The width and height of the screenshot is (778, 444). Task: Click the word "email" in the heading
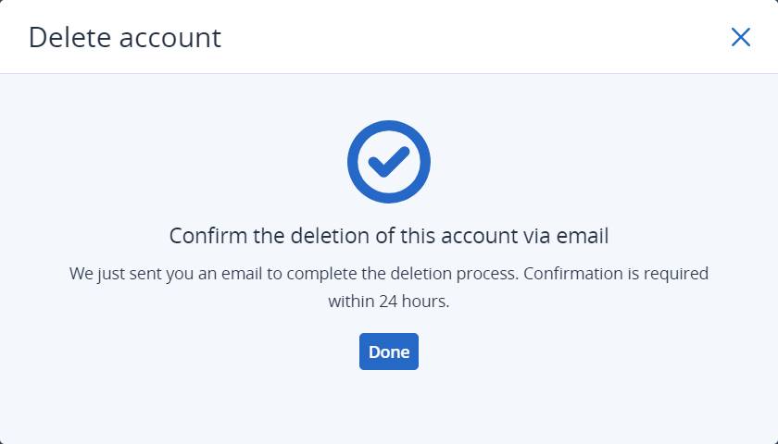pos(583,236)
